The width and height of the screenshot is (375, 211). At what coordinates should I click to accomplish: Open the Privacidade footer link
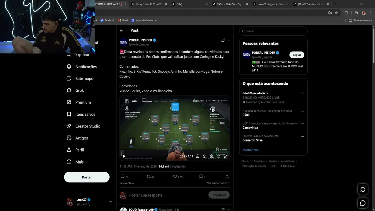point(259,161)
